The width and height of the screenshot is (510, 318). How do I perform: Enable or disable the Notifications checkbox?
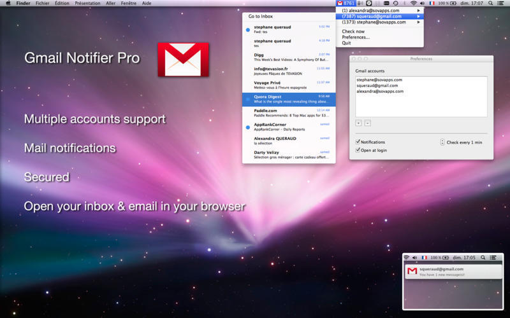(358, 142)
